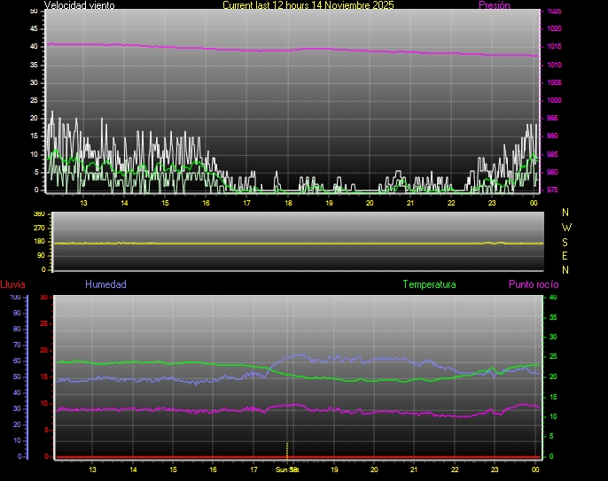
Task: Click hour 00 on the wind chart axis
Action: click(534, 203)
